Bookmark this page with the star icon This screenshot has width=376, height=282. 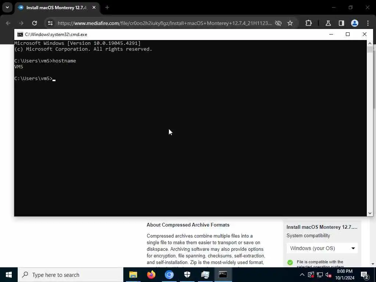pos(290,23)
